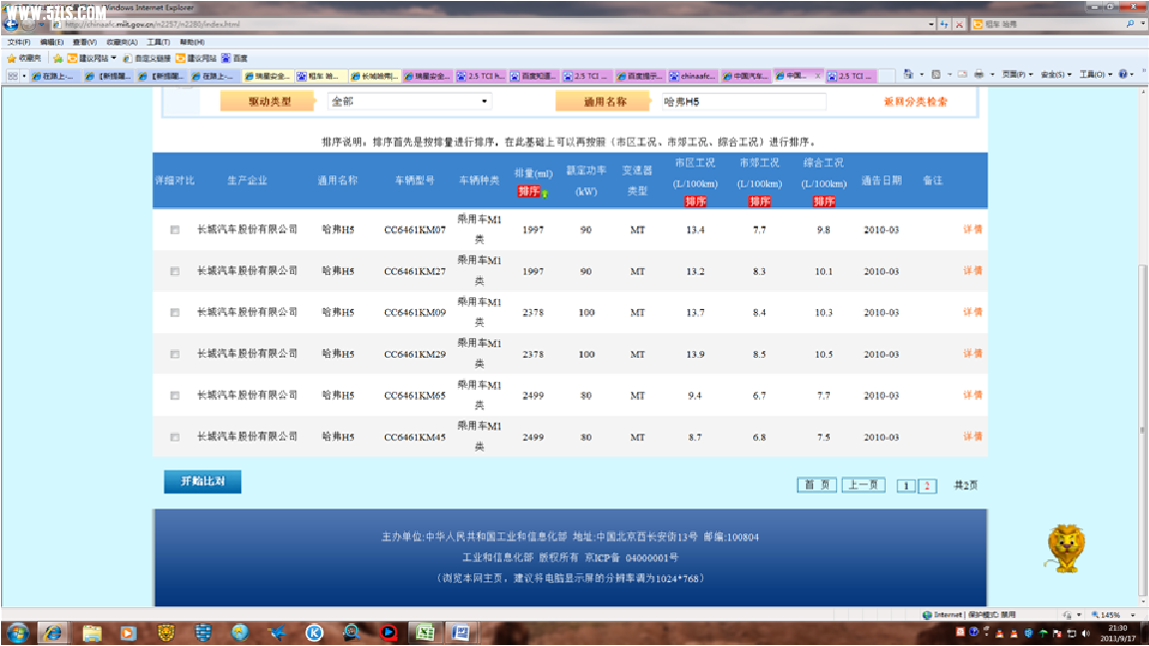Open the file explorer folder taskbar icon

coord(92,633)
